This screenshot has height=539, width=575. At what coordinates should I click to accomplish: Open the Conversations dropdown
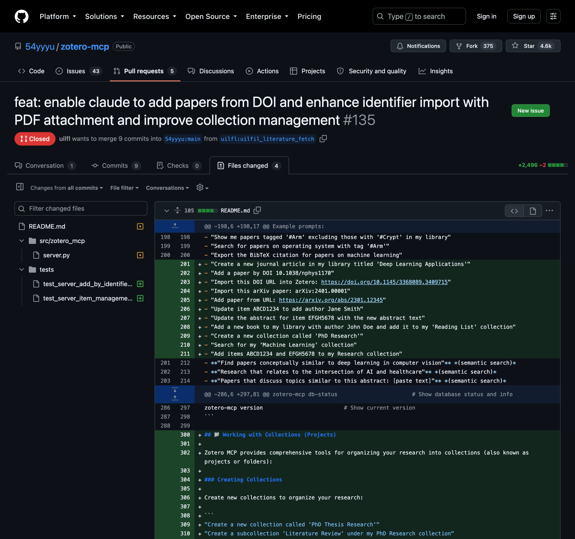[167, 188]
